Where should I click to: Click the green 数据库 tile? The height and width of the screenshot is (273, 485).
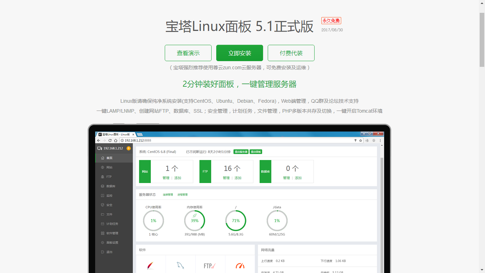tap(266, 171)
